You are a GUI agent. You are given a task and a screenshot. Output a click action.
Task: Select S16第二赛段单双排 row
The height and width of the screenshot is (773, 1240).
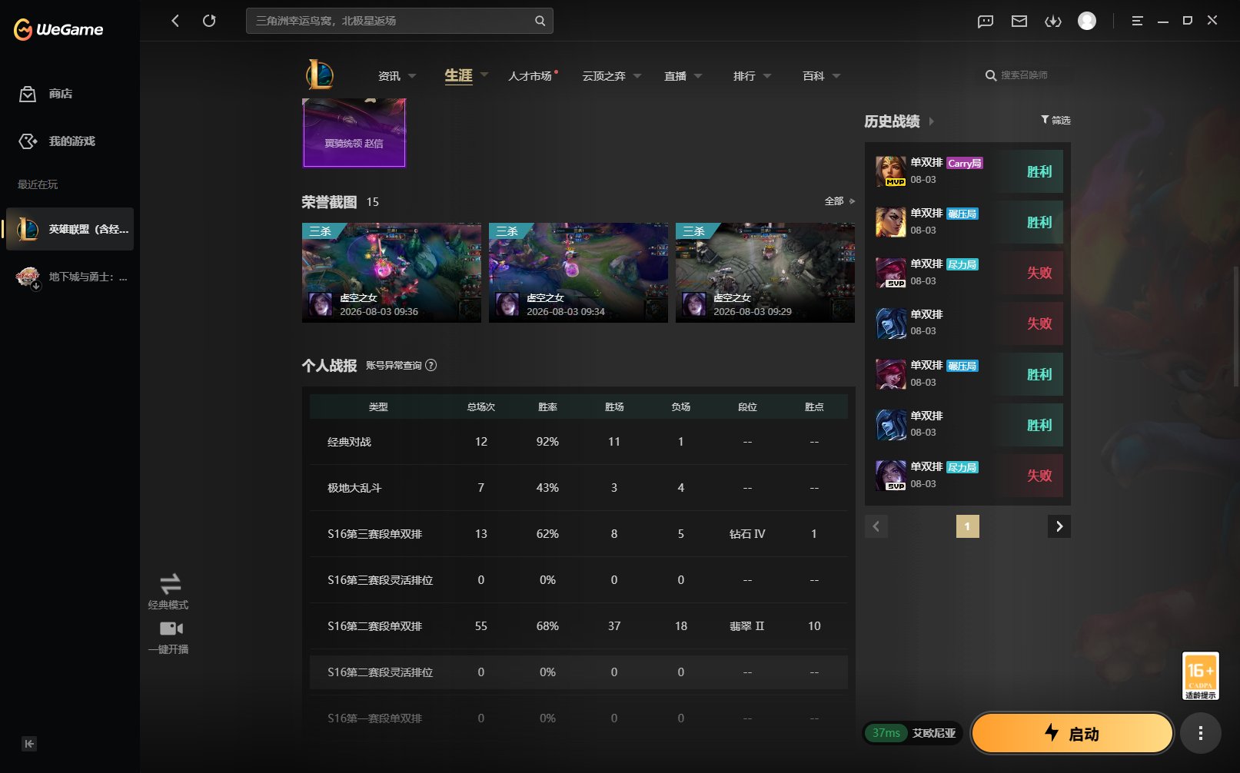[579, 626]
